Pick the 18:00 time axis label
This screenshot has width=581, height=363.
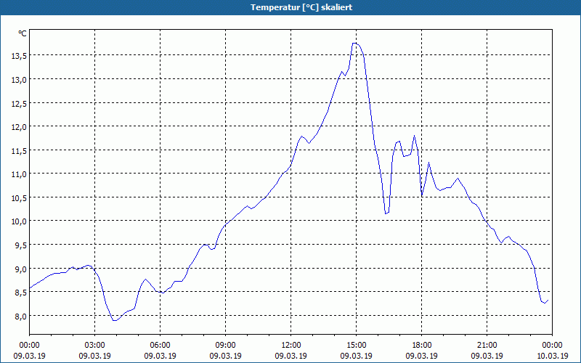pyautogui.click(x=422, y=346)
